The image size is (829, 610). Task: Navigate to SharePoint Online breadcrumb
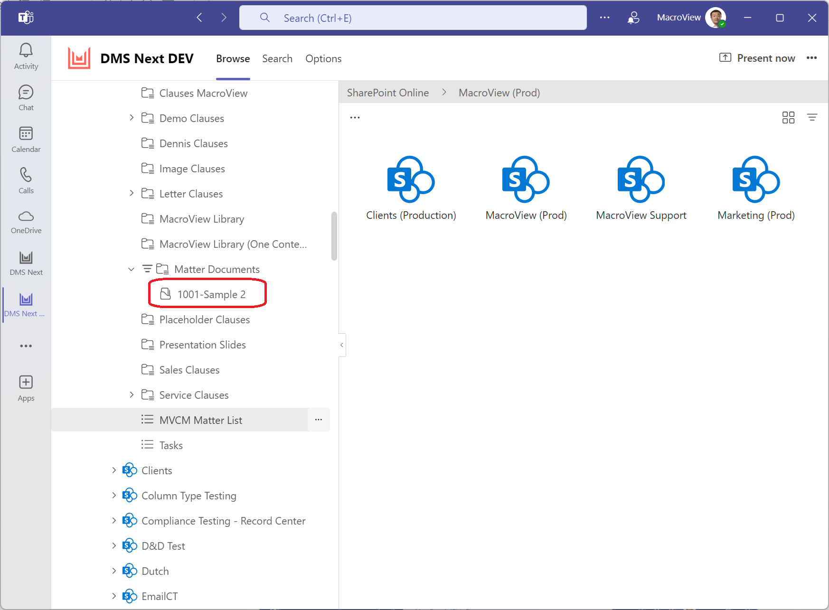tap(388, 93)
